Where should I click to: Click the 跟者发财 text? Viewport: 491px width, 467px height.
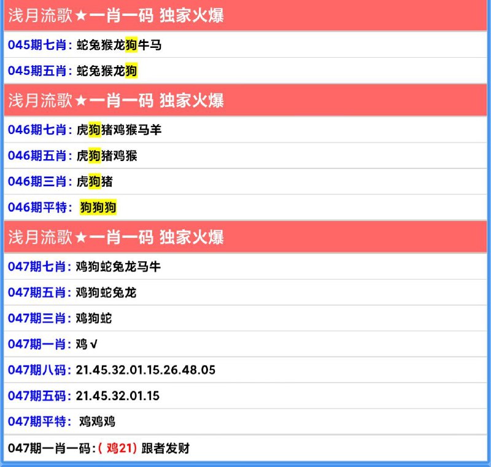tap(166, 448)
